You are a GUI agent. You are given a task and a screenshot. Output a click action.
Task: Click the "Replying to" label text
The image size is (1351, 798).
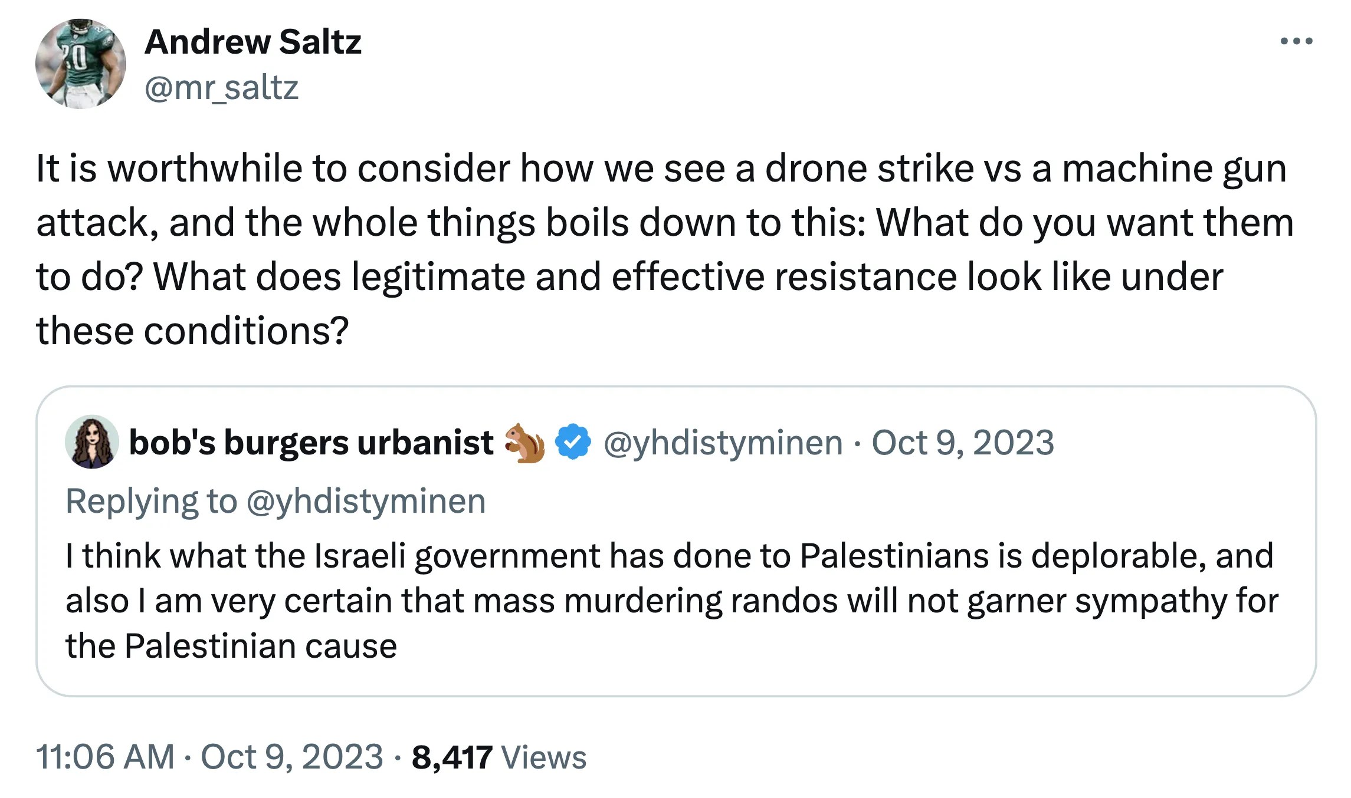pos(151,502)
